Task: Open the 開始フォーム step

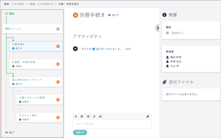Action: (x=13, y=29)
